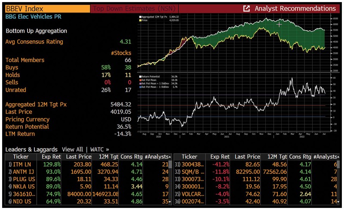Click the Holds count 11
This screenshot has width=344, height=210.
[128, 75]
